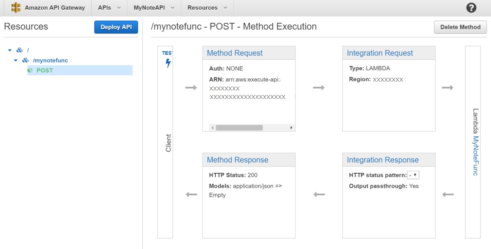The image size is (491, 249).
Task: Click the Deploy API button
Action: (x=116, y=27)
